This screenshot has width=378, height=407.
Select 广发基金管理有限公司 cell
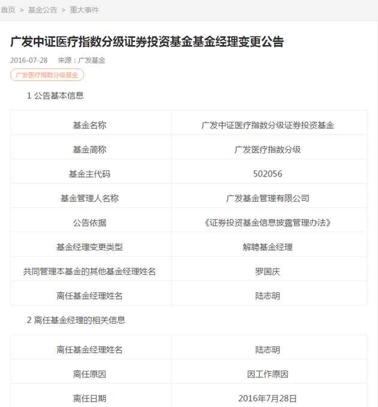point(269,196)
